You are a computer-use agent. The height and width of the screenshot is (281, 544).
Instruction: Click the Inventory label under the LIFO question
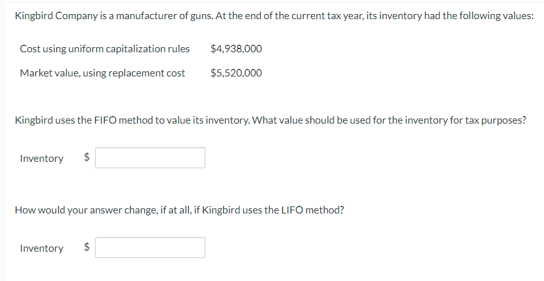click(41, 249)
